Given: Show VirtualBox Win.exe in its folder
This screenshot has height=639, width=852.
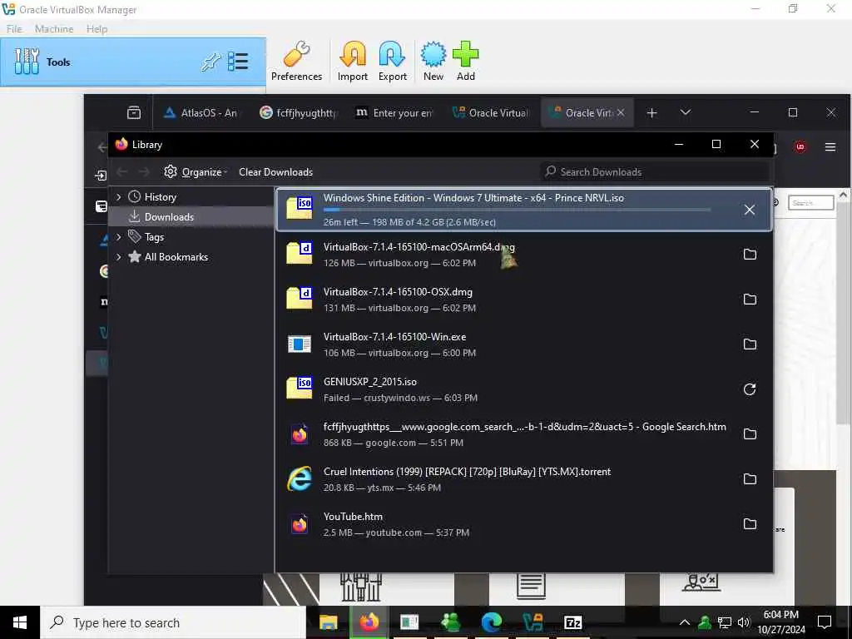Looking at the screenshot, I should (x=750, y=344).
